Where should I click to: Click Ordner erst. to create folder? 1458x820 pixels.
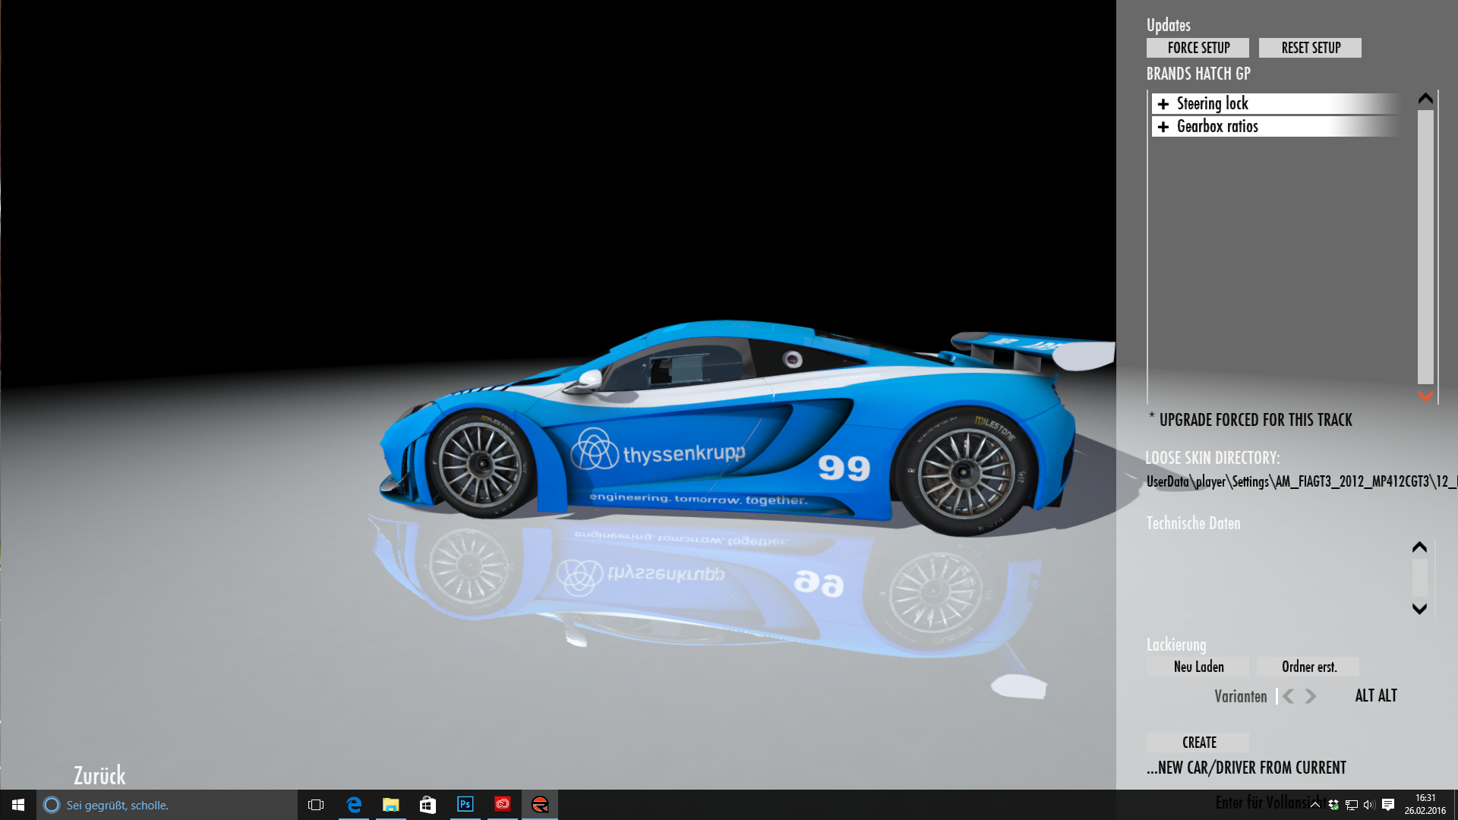point(1308,667)
